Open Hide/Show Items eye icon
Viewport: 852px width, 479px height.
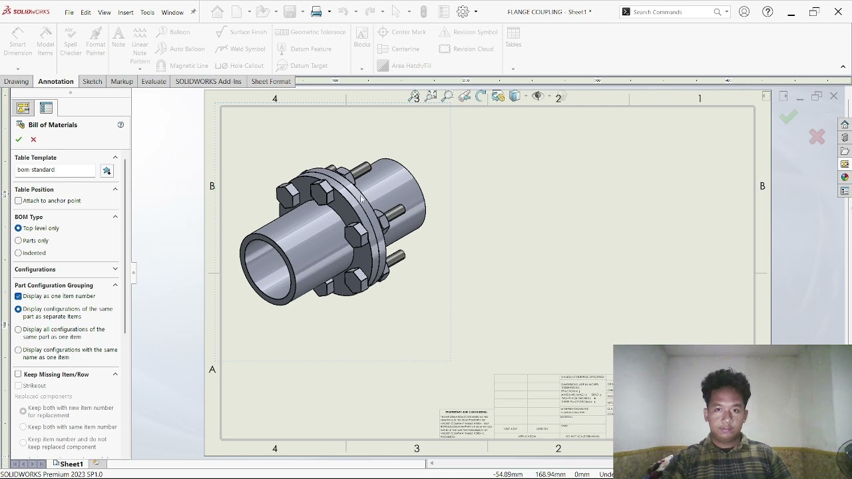tap(538, 96)
